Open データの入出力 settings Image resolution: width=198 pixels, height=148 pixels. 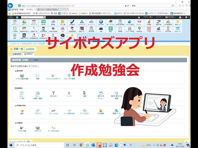(x=54, y=129)
